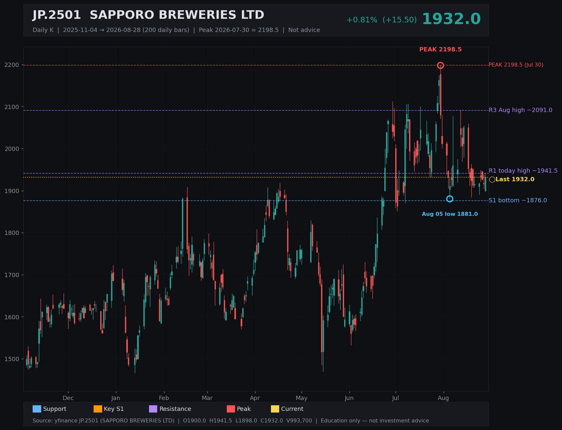Click the Dec x-axis label
The height and width of the screenshot is (430, 562).
(x=68, y=398)
